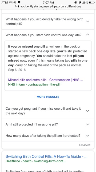Tap the address bar search text
Screen dimensions: 96x172
point(51,6)
